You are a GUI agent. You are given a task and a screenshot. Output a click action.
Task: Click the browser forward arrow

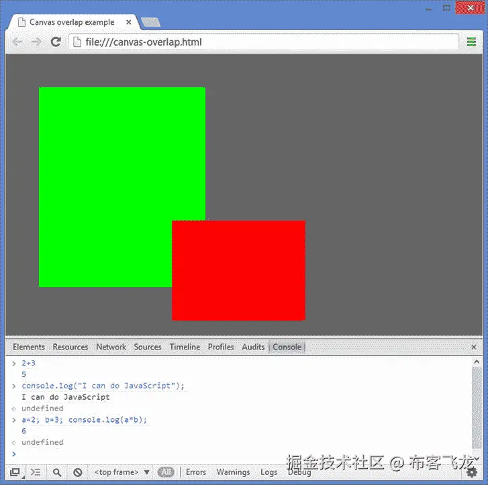[x=36, y=42]
